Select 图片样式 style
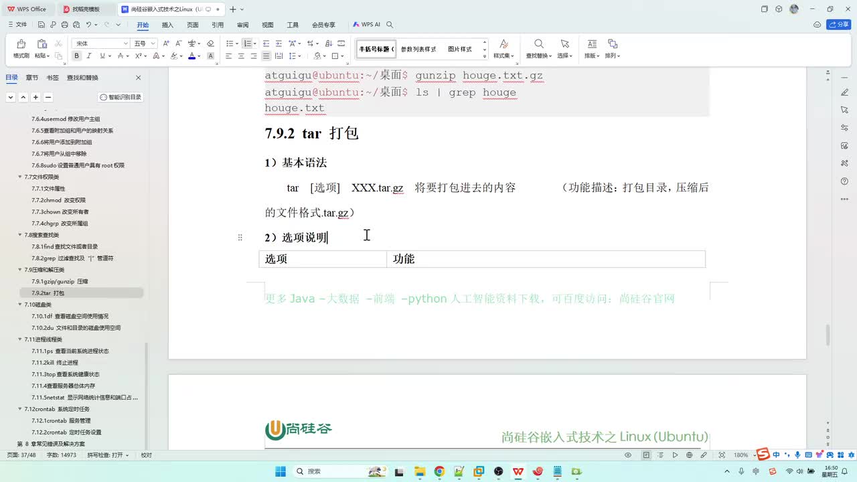Viewport: 857px width, 482px height. (x=460, y=49)
